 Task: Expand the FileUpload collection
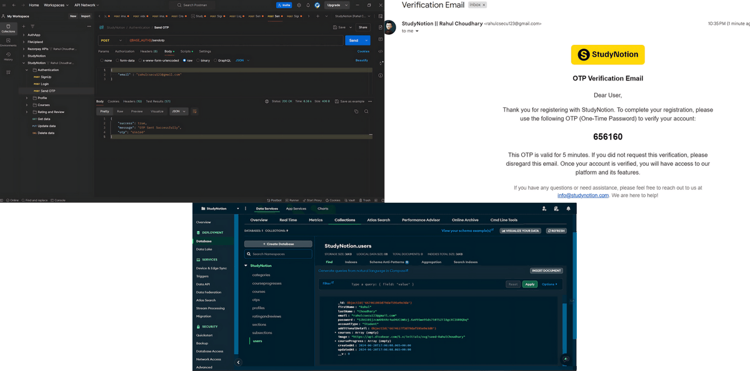[24, 42]
